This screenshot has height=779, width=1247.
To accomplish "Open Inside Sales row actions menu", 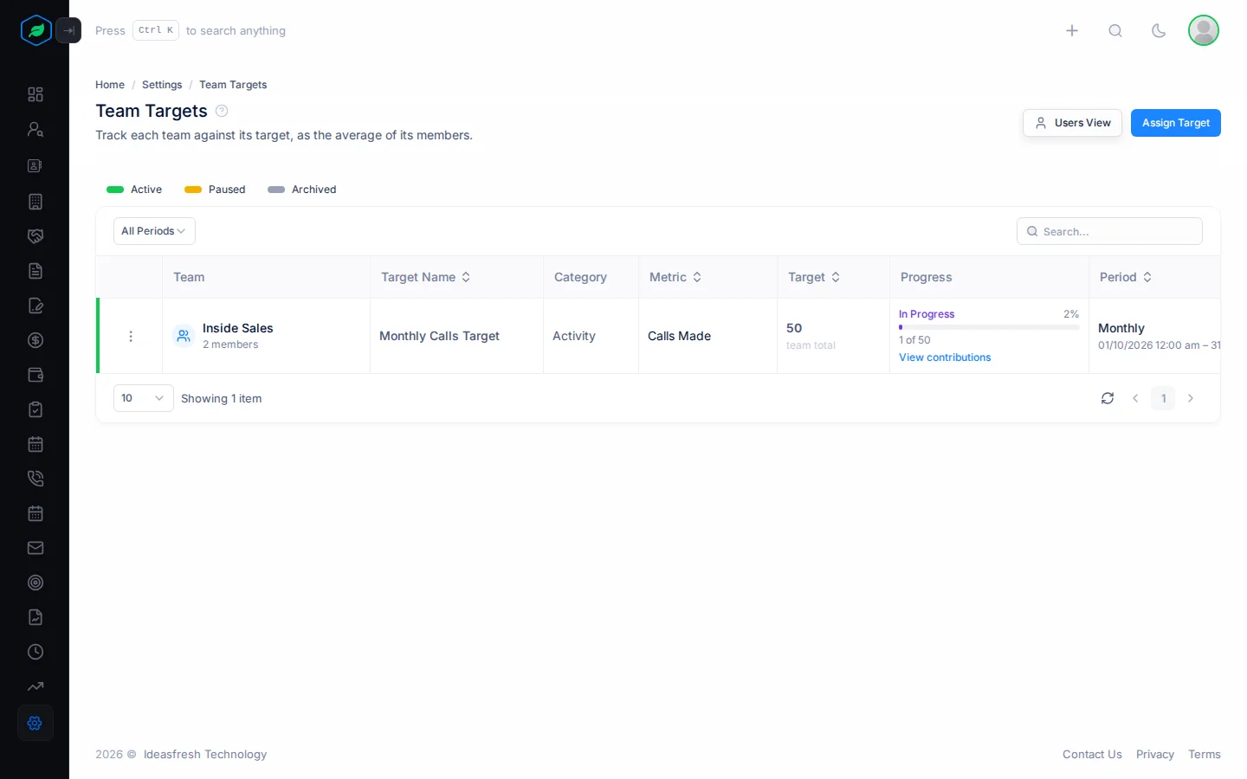I will 131,336.
